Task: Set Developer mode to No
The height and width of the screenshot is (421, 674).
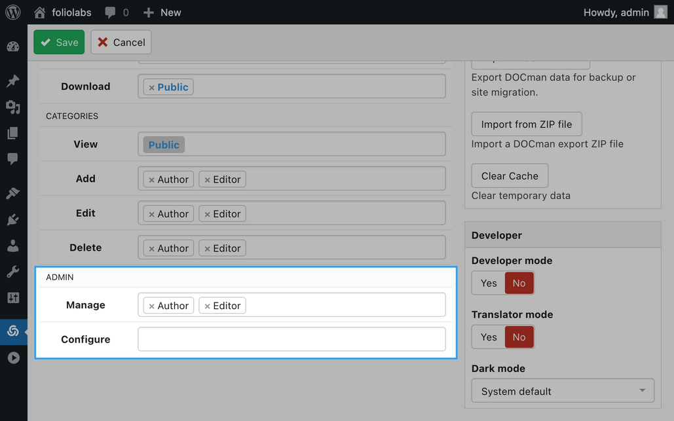Action: (519, 283)
